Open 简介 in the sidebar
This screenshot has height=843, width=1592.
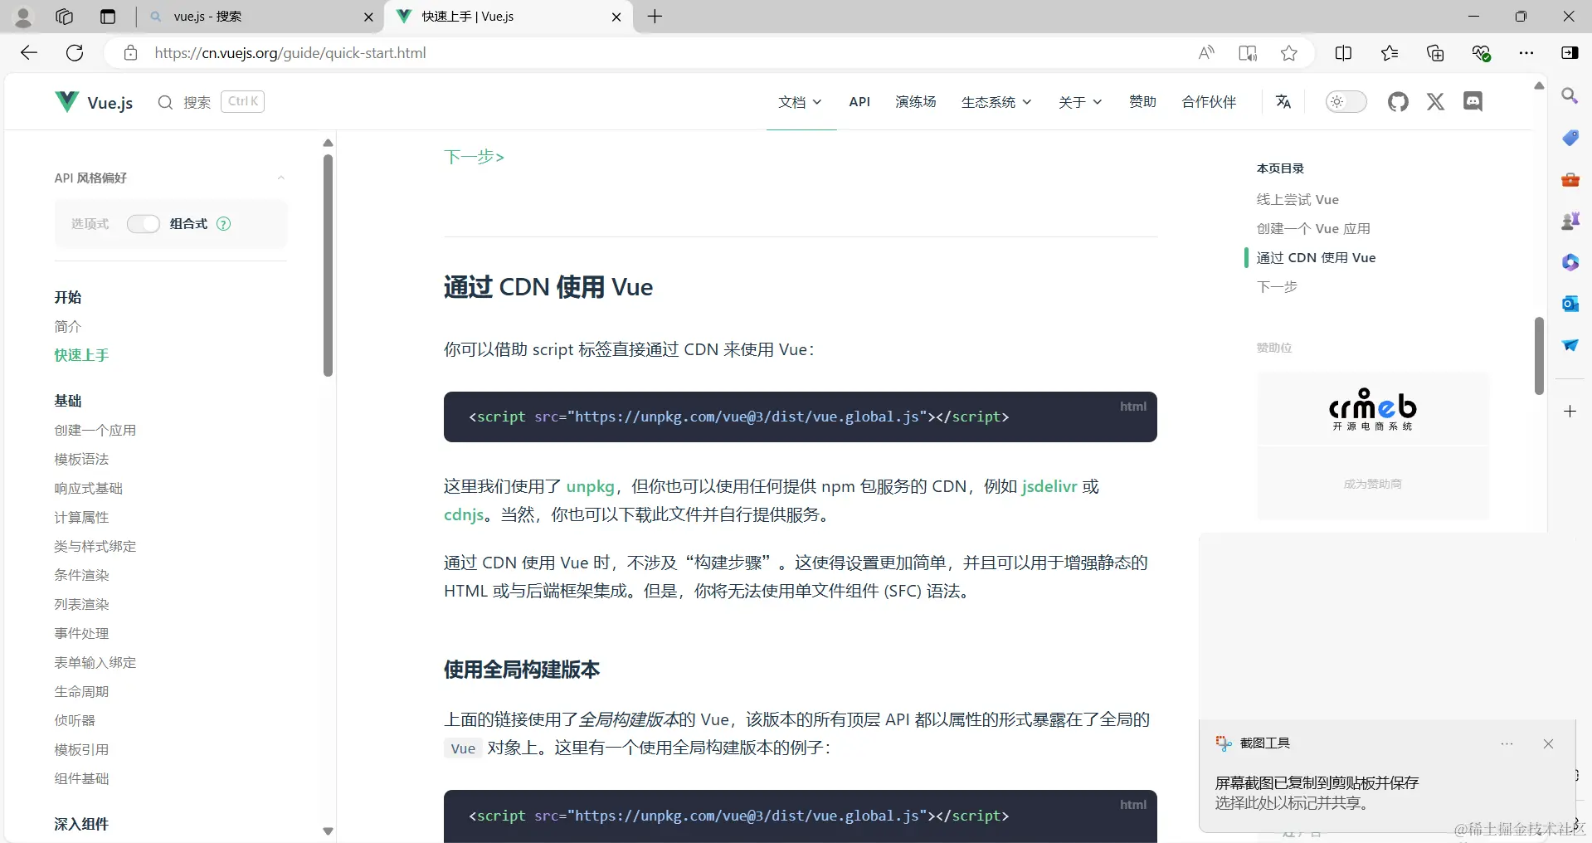click(68, 327)
